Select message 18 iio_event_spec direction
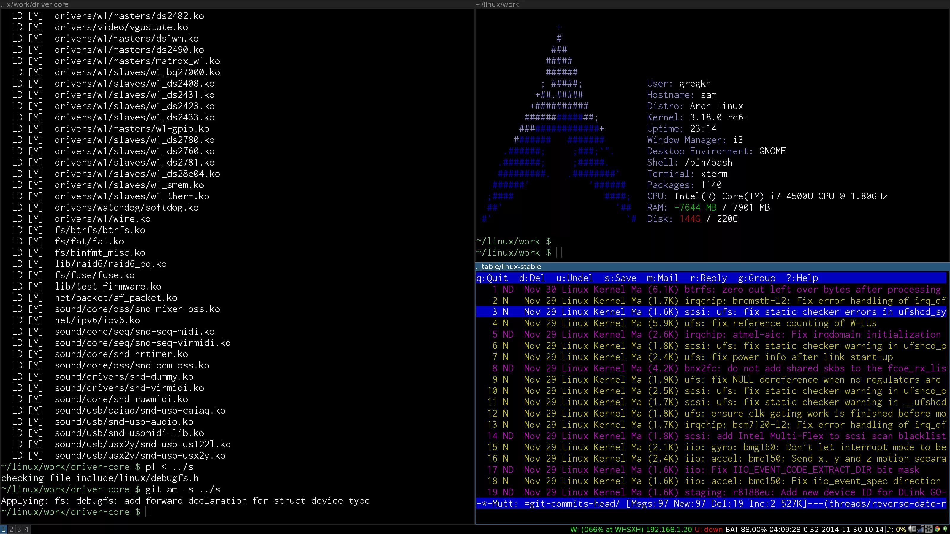Image resolution: width=950 pixels, height=534 pixels. pyautogui.click(x=711, y=481)
